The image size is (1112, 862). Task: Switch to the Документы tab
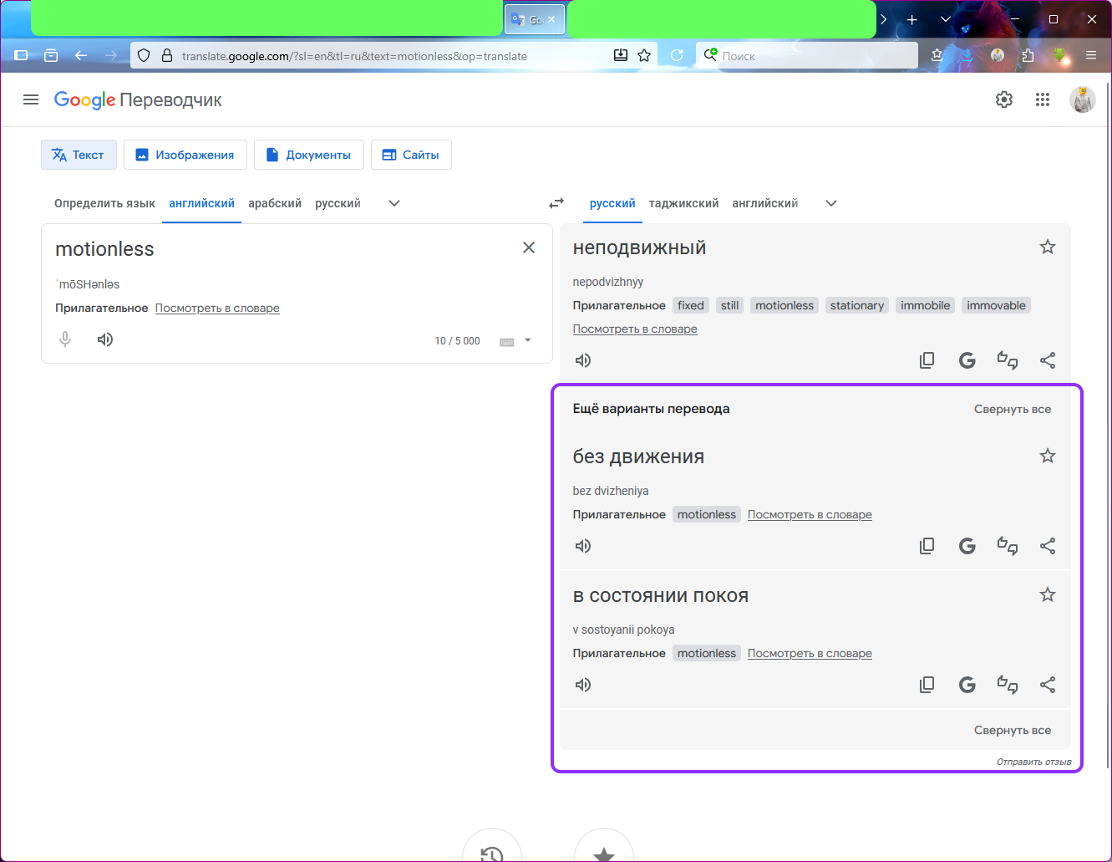click(x=309, y=155)
